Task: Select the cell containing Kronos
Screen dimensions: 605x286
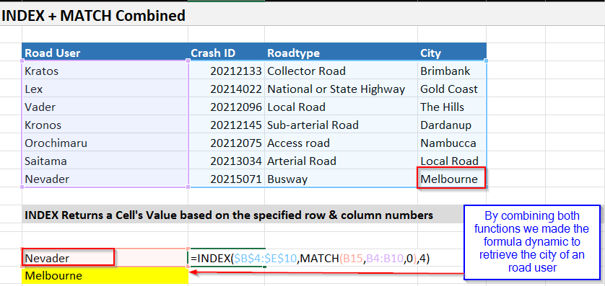Action: click(x=105, y=125)
